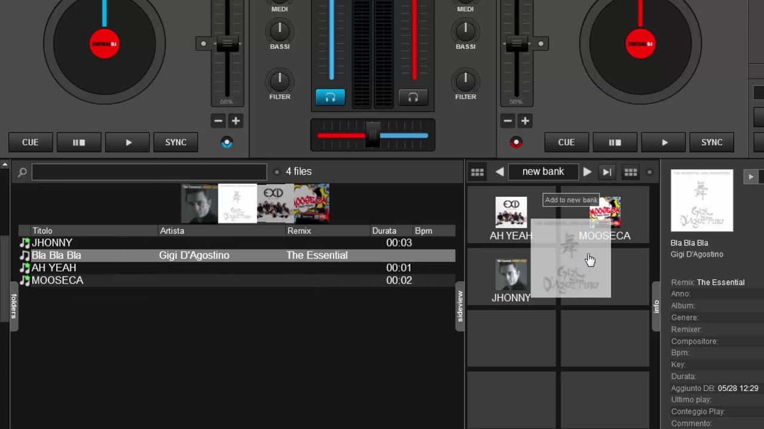The image size is (764, 429).
Task: Click right deck pitch plus button
Action: coord(525,121)
